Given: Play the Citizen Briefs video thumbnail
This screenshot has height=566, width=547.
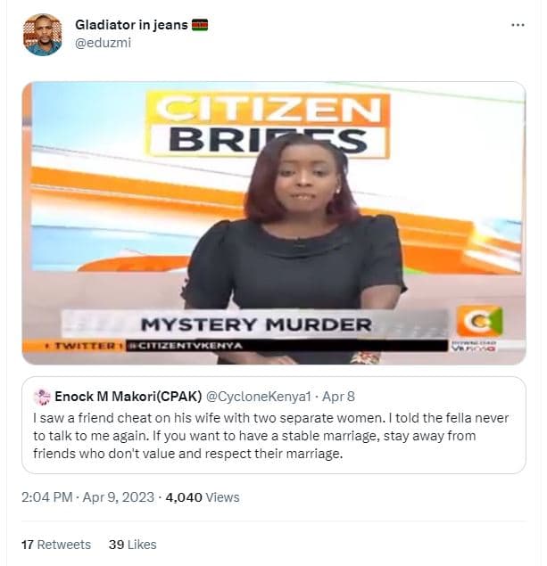Looking at the screenshot, I should [273, 223].
